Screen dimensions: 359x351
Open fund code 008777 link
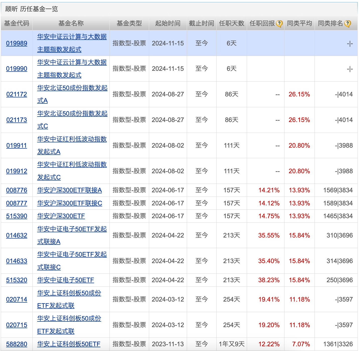[17, 203]
